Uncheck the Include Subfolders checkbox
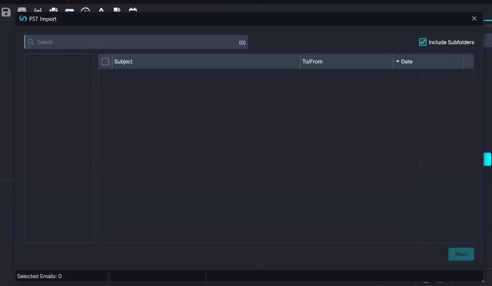This screenshot has height=286, width=492. 422,42
